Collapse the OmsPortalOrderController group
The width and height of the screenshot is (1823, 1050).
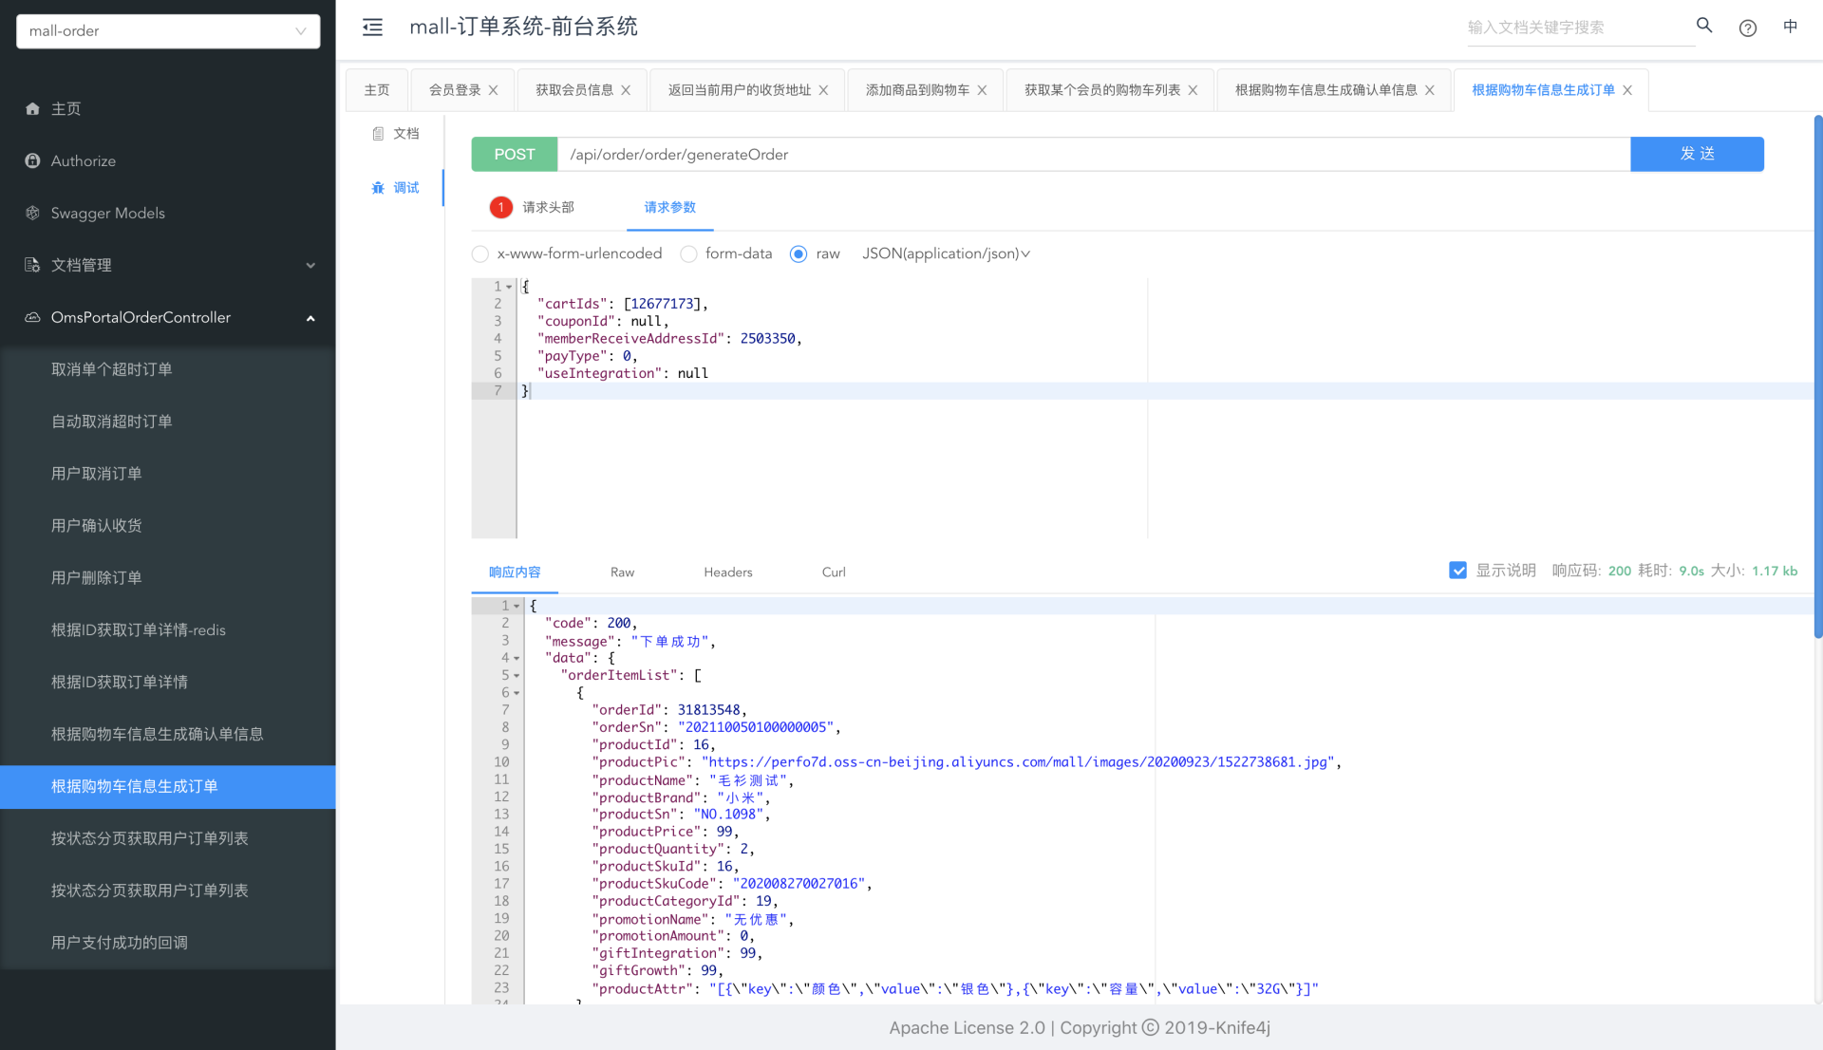click(x=310, y=318)
